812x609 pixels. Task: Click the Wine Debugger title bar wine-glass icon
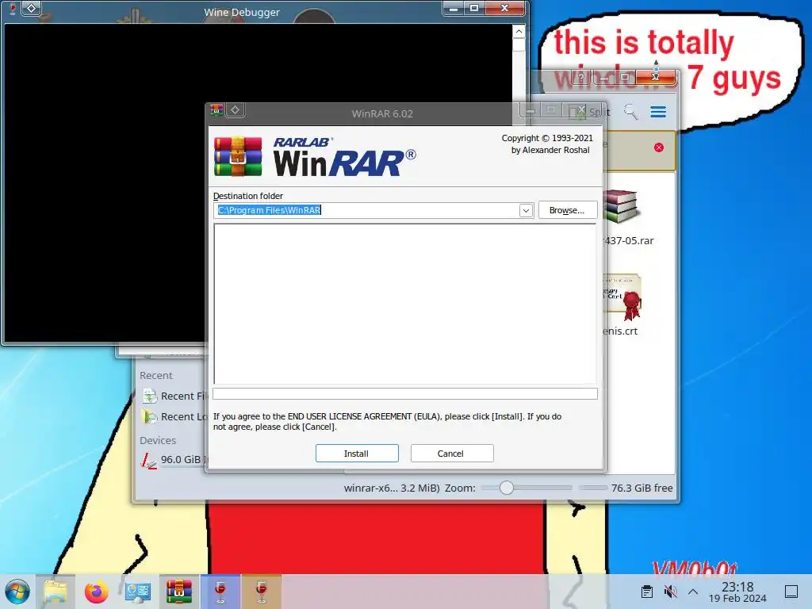click(x=13, y=8)
